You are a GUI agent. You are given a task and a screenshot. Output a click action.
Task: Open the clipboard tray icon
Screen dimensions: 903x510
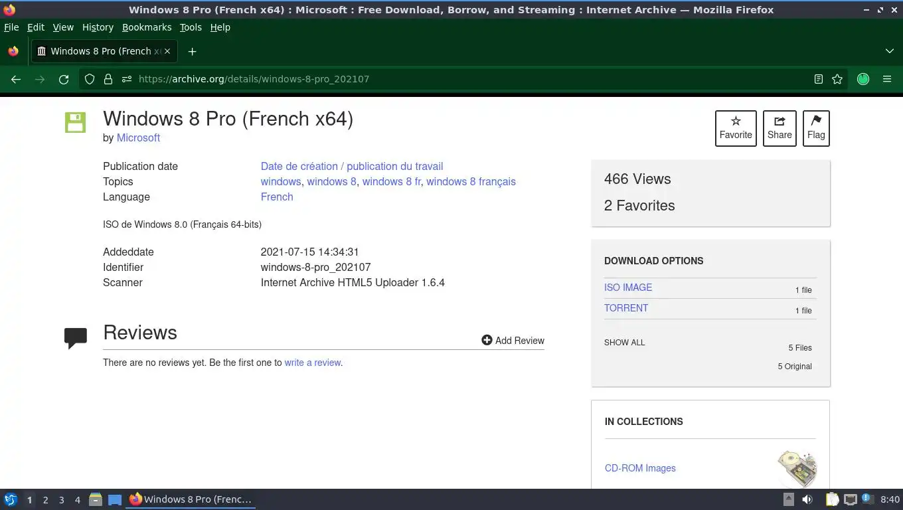(x=832, y=499)
